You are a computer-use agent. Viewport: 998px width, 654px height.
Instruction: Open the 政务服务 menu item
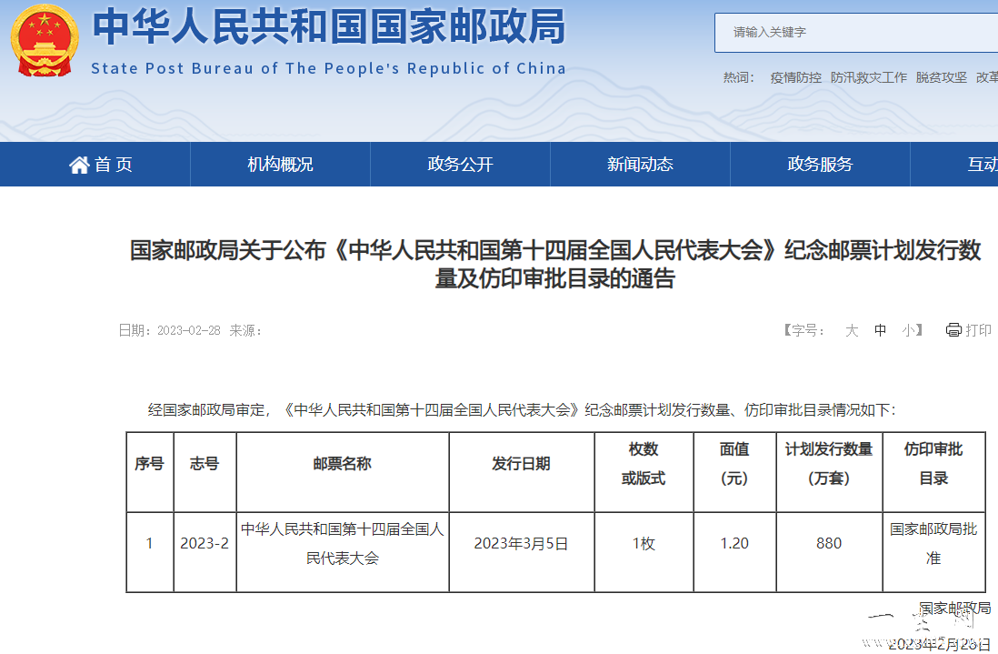point(820,165)
